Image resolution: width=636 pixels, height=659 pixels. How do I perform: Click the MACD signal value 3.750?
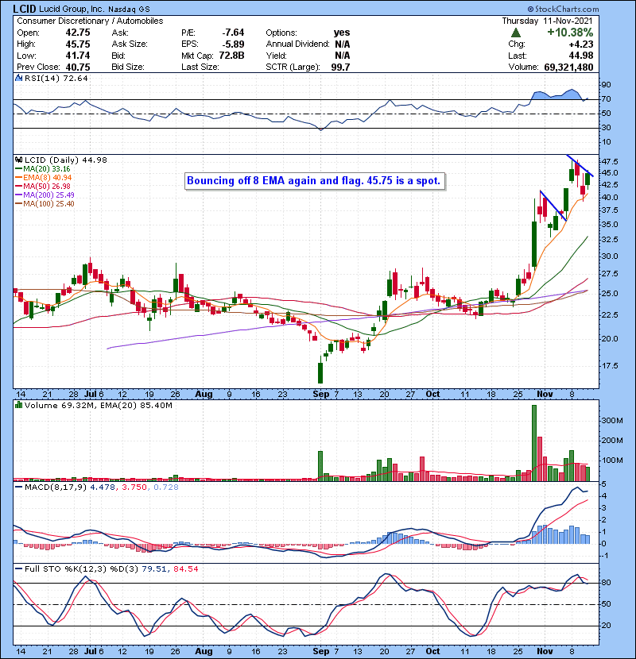click(x=134, y=488)
